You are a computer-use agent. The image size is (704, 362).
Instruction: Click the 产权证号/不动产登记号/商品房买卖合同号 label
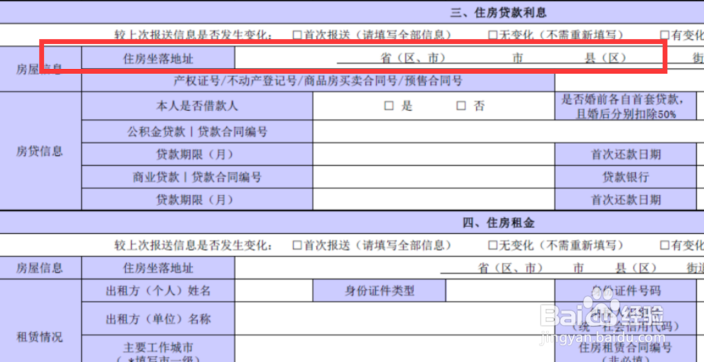coord(318,81)
